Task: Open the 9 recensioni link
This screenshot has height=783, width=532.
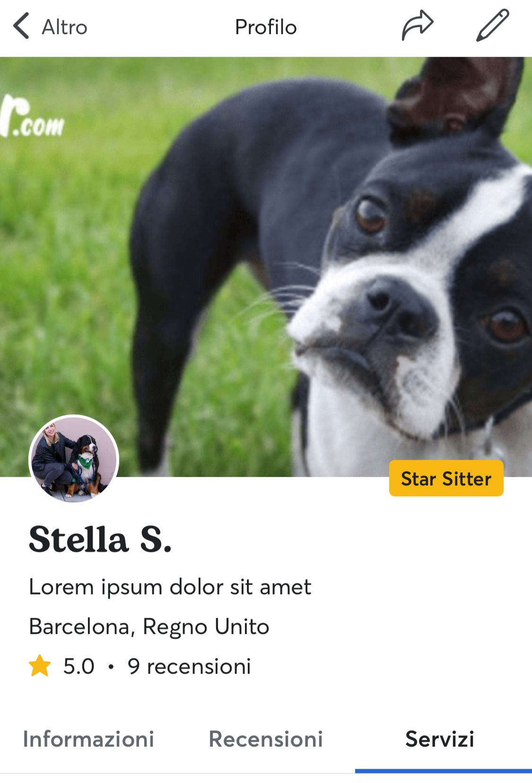Action: [x=189, y=666]
